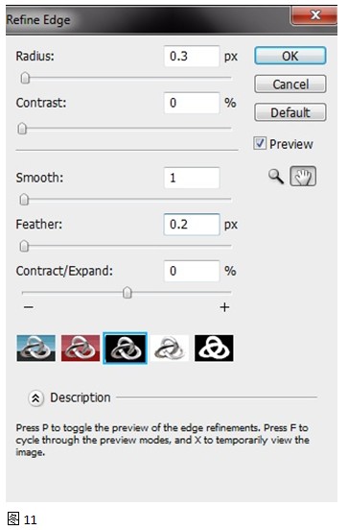Choose the On Black preview mode

tap(125, 349)
